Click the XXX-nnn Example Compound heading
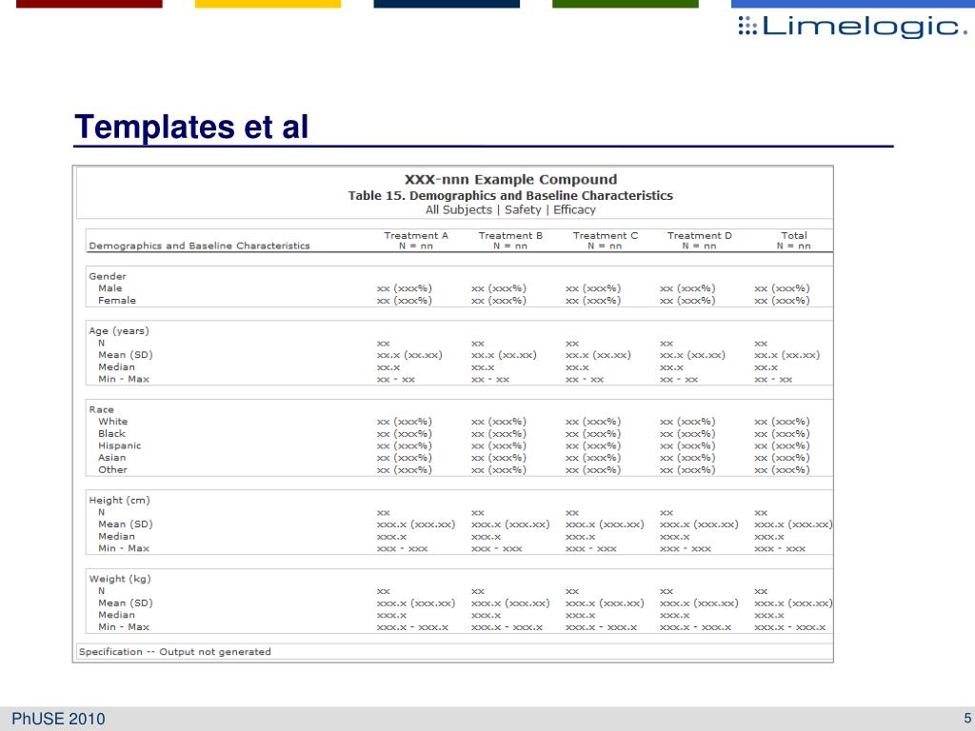Image resolution: width=975 pixels, height=731 pixels. click(510, 180)
